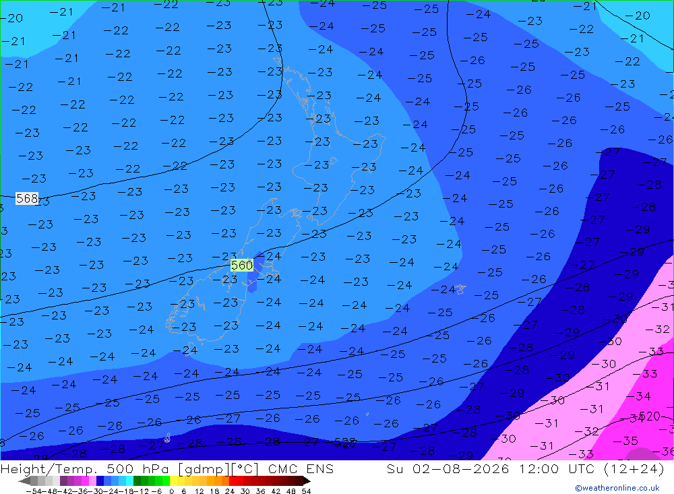This screenshot has width=674, height=494.
Task: Click the 520 height contour label
Action: [650, 416]
